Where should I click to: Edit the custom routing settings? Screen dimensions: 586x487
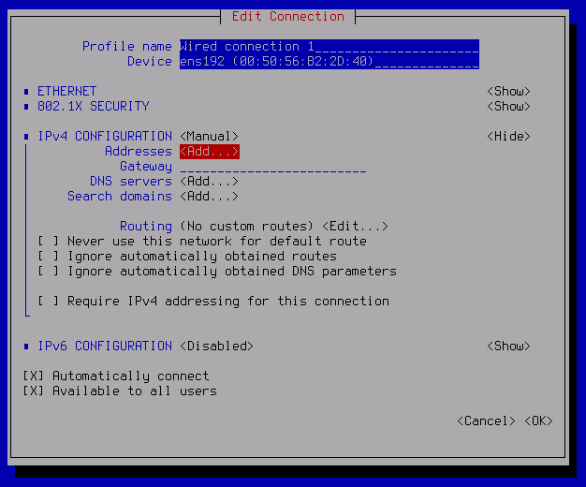[x=355, y=227]
